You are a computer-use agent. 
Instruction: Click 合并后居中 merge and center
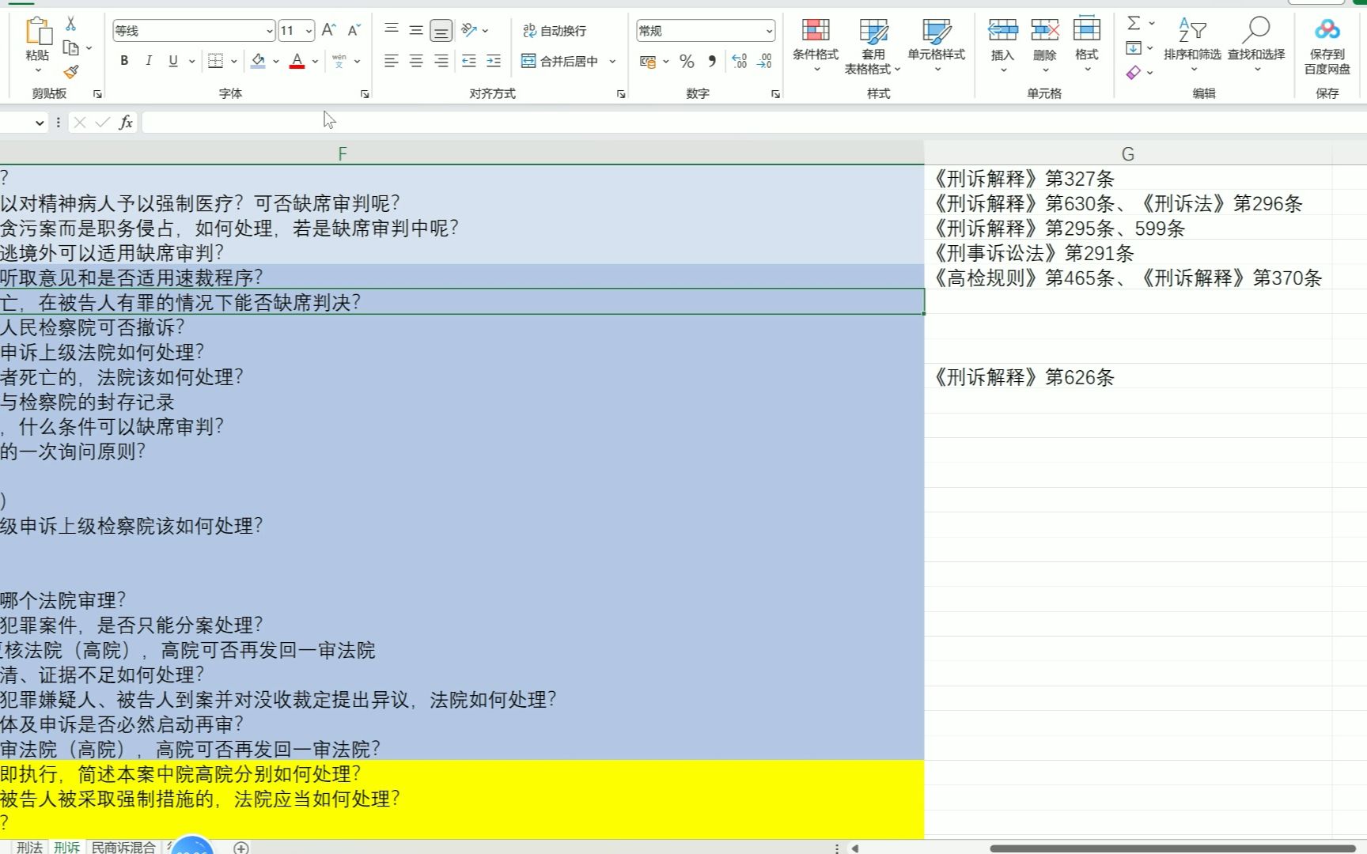[560, 61]
